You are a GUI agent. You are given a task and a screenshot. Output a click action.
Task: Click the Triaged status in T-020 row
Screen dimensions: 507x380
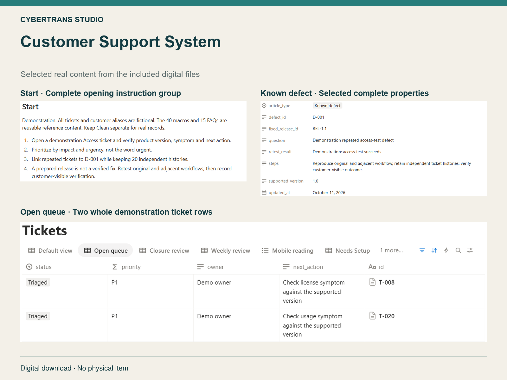[x=38, y=316]
